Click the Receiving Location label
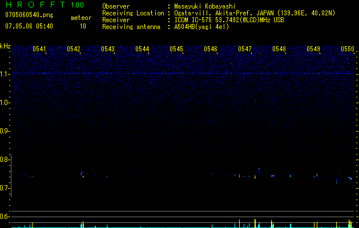Screen dimensions: 359x228 [x=133, y=13]
